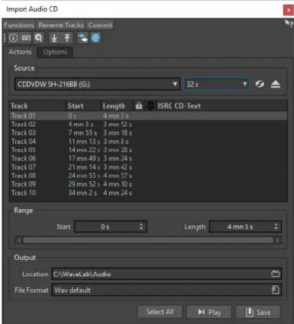Click the blue disc icon in toolbar
Screen dimensions: 294x324
tap(95, 38)
